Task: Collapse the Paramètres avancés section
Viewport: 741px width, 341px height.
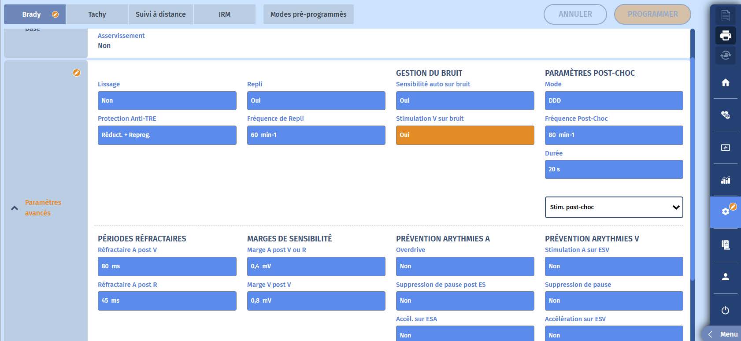Action: (x=15, y=208)
